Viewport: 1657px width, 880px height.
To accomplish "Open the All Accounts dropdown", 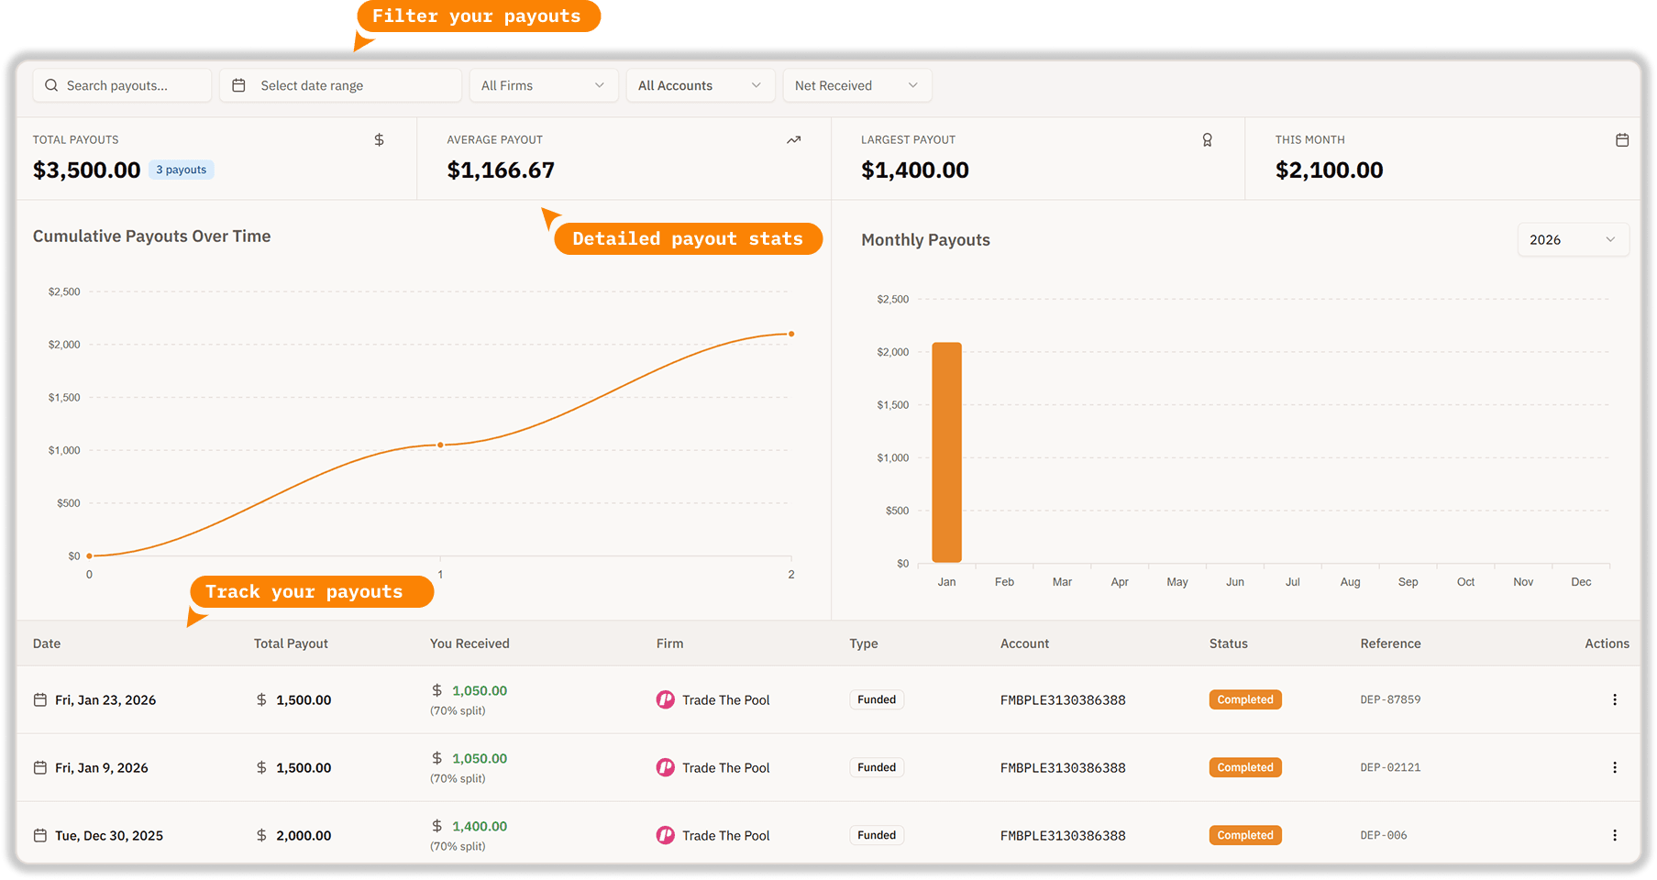I will [x=700, y=85].
